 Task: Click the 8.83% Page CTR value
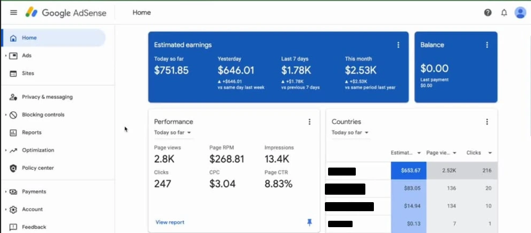(279, 184)
